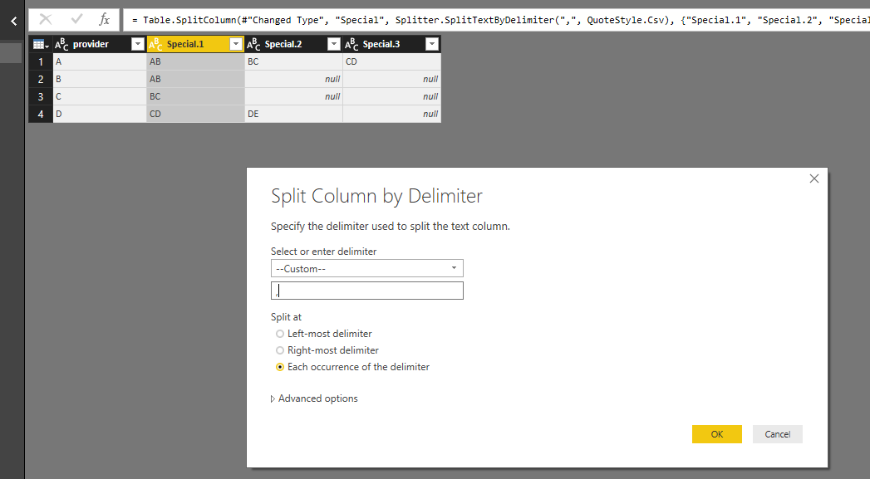Close the Split Column by Delimiter dialog
The image size is (870, 479).
click(814, 178)
